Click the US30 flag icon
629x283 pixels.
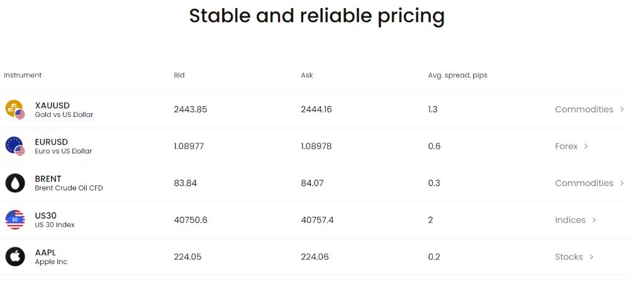(x=14, y=219)
